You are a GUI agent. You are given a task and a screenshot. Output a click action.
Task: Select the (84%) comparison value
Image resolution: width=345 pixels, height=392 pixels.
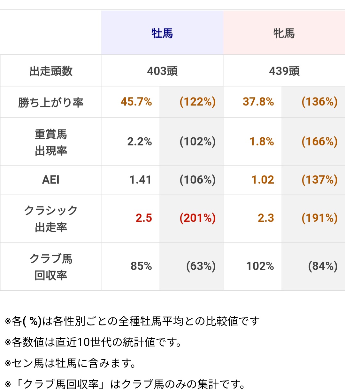(x=323, y=266)
